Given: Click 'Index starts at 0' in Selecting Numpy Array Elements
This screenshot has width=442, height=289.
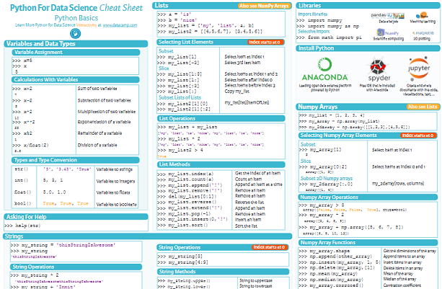Looking at the screenshot, I should pyautogui.click(x=417, y=135).
